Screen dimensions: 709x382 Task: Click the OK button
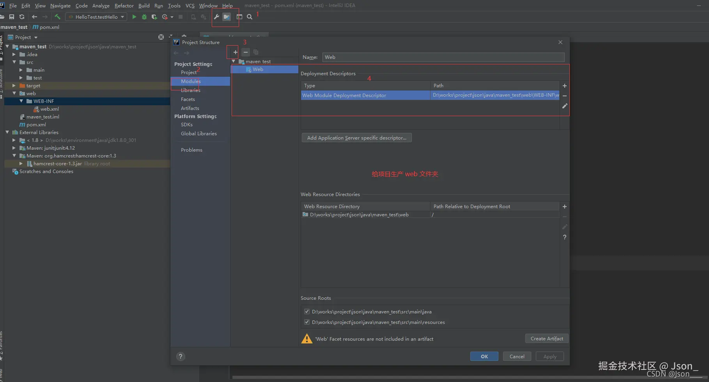pos(484,356)
